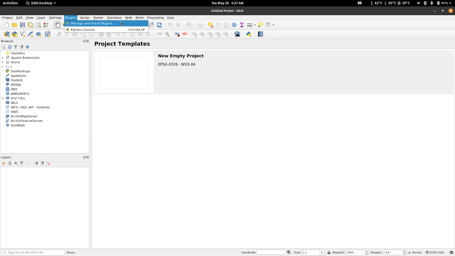Viewport: 455px width, 256px height.
Task: Open new print layout icon
Action: click(x=30, y=25)
